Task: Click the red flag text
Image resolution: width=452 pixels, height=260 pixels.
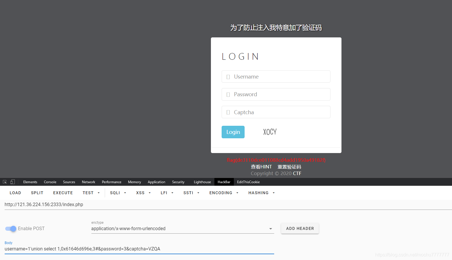Action: (x=276, y=160)
